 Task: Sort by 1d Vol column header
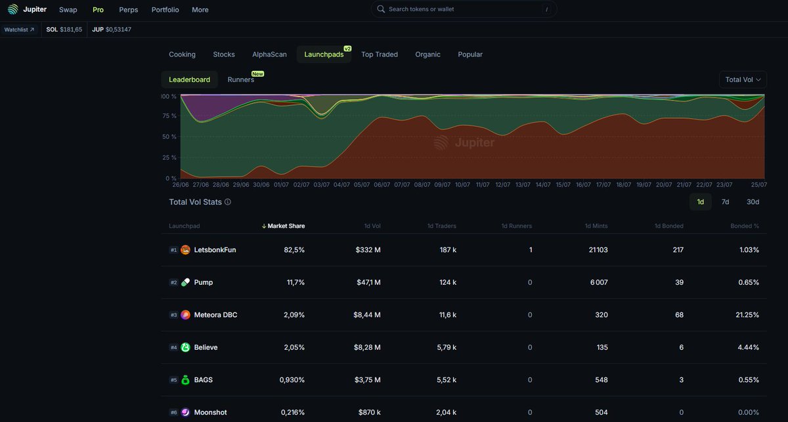click(372, 226)
